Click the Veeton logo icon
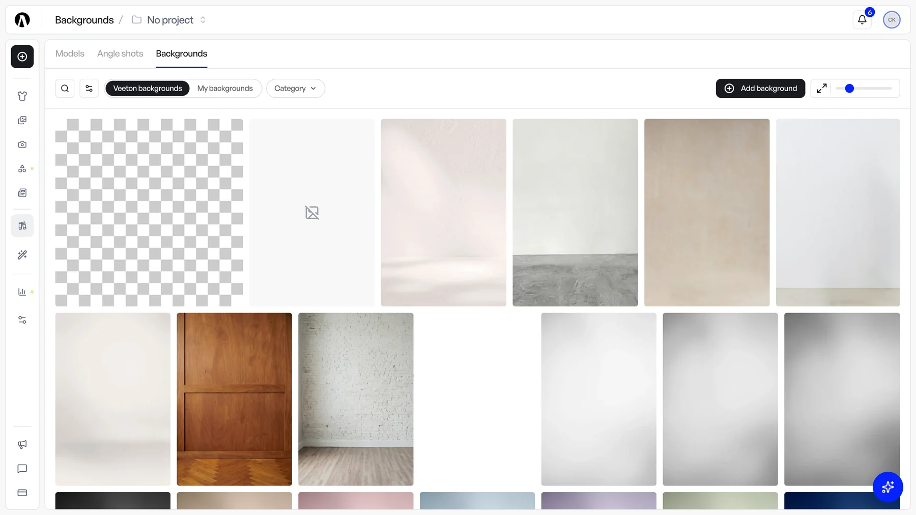916x515 pixels. point(22,20)
